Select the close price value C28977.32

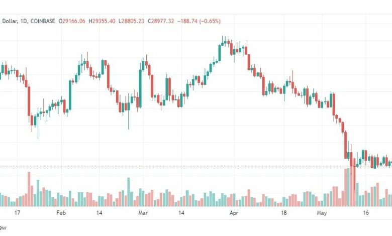tap(160, 21)
